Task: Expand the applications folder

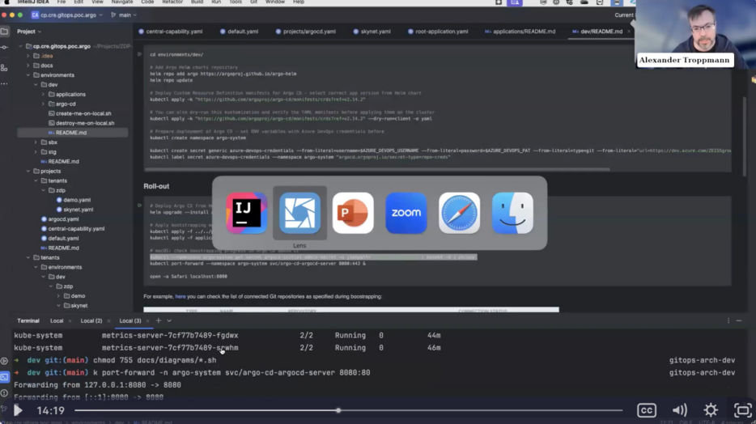Action: coord(44,95)
